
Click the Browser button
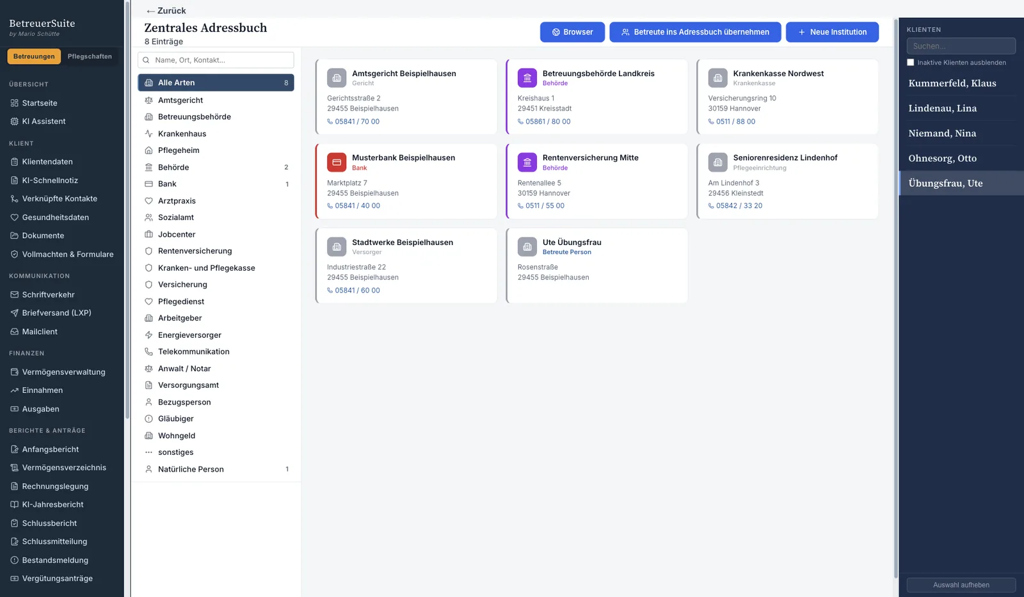tap(572, 32)
